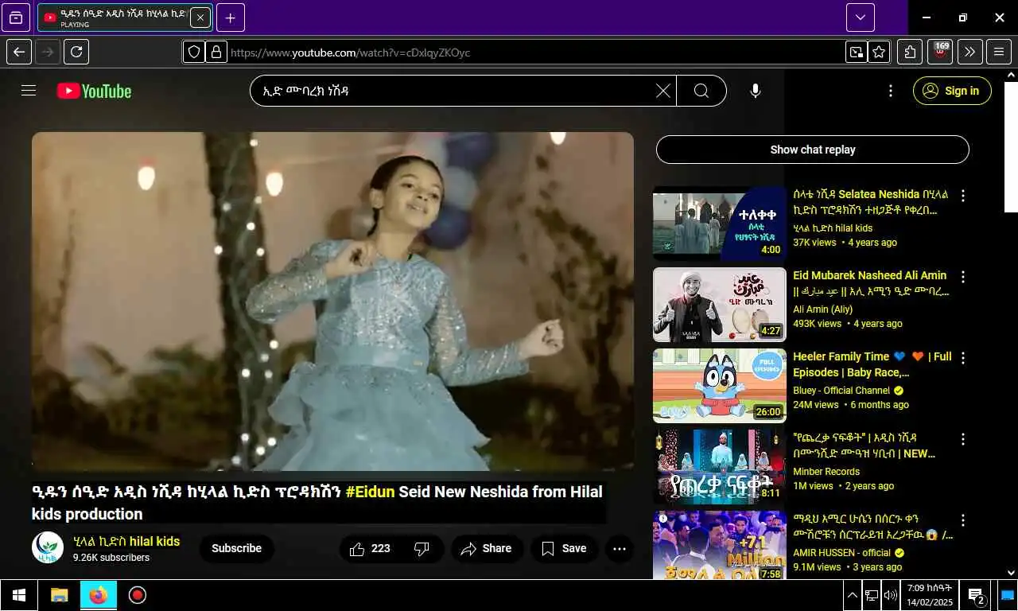Screen dimensions: 1018x611
Task: Visit Bluey - Official Channel
Action: (x=841, y=391)
